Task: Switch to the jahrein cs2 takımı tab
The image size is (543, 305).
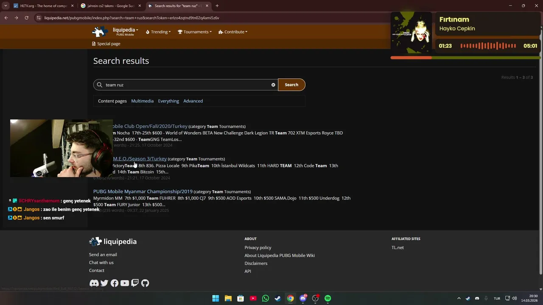Action: point(110,6)
